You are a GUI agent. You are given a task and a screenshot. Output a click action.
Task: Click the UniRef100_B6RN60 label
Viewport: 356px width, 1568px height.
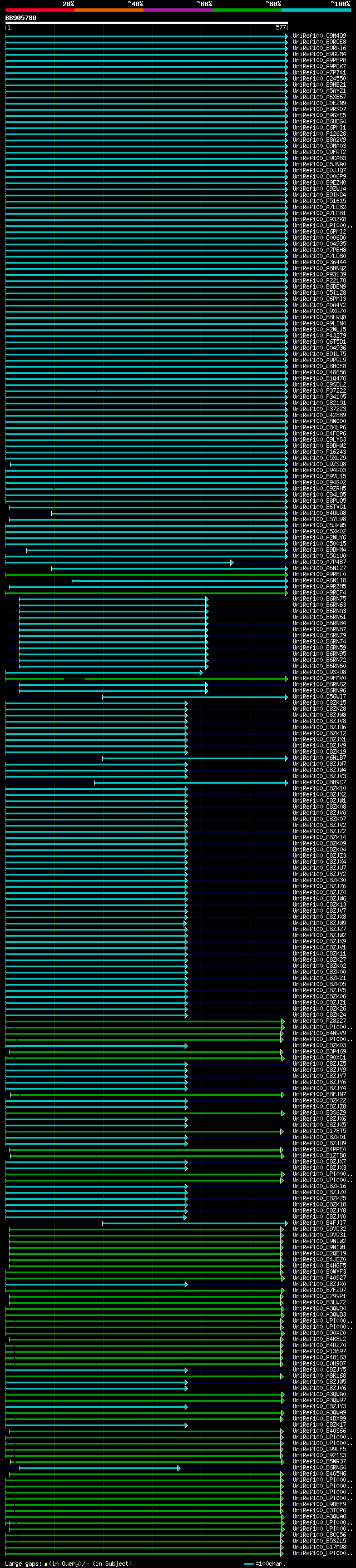(319, 666)
